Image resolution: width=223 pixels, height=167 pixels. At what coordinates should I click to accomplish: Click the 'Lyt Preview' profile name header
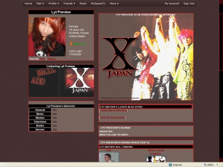click(61, 12)
